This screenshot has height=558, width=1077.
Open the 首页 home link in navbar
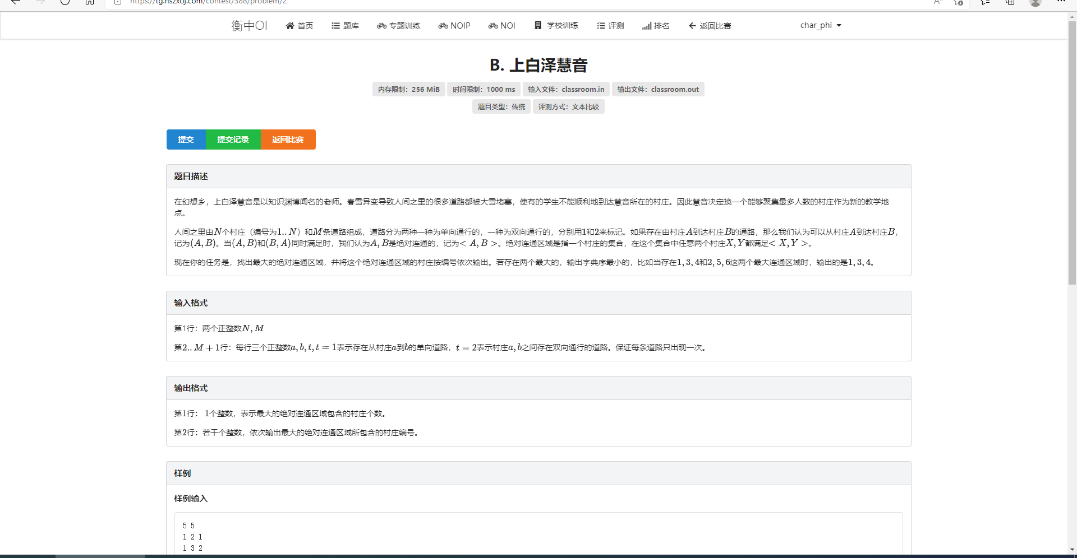coord(300,26)
